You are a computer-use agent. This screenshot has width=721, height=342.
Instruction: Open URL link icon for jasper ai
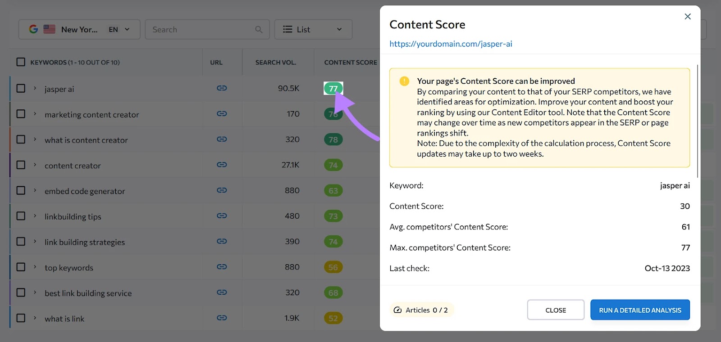click(222, 88)
